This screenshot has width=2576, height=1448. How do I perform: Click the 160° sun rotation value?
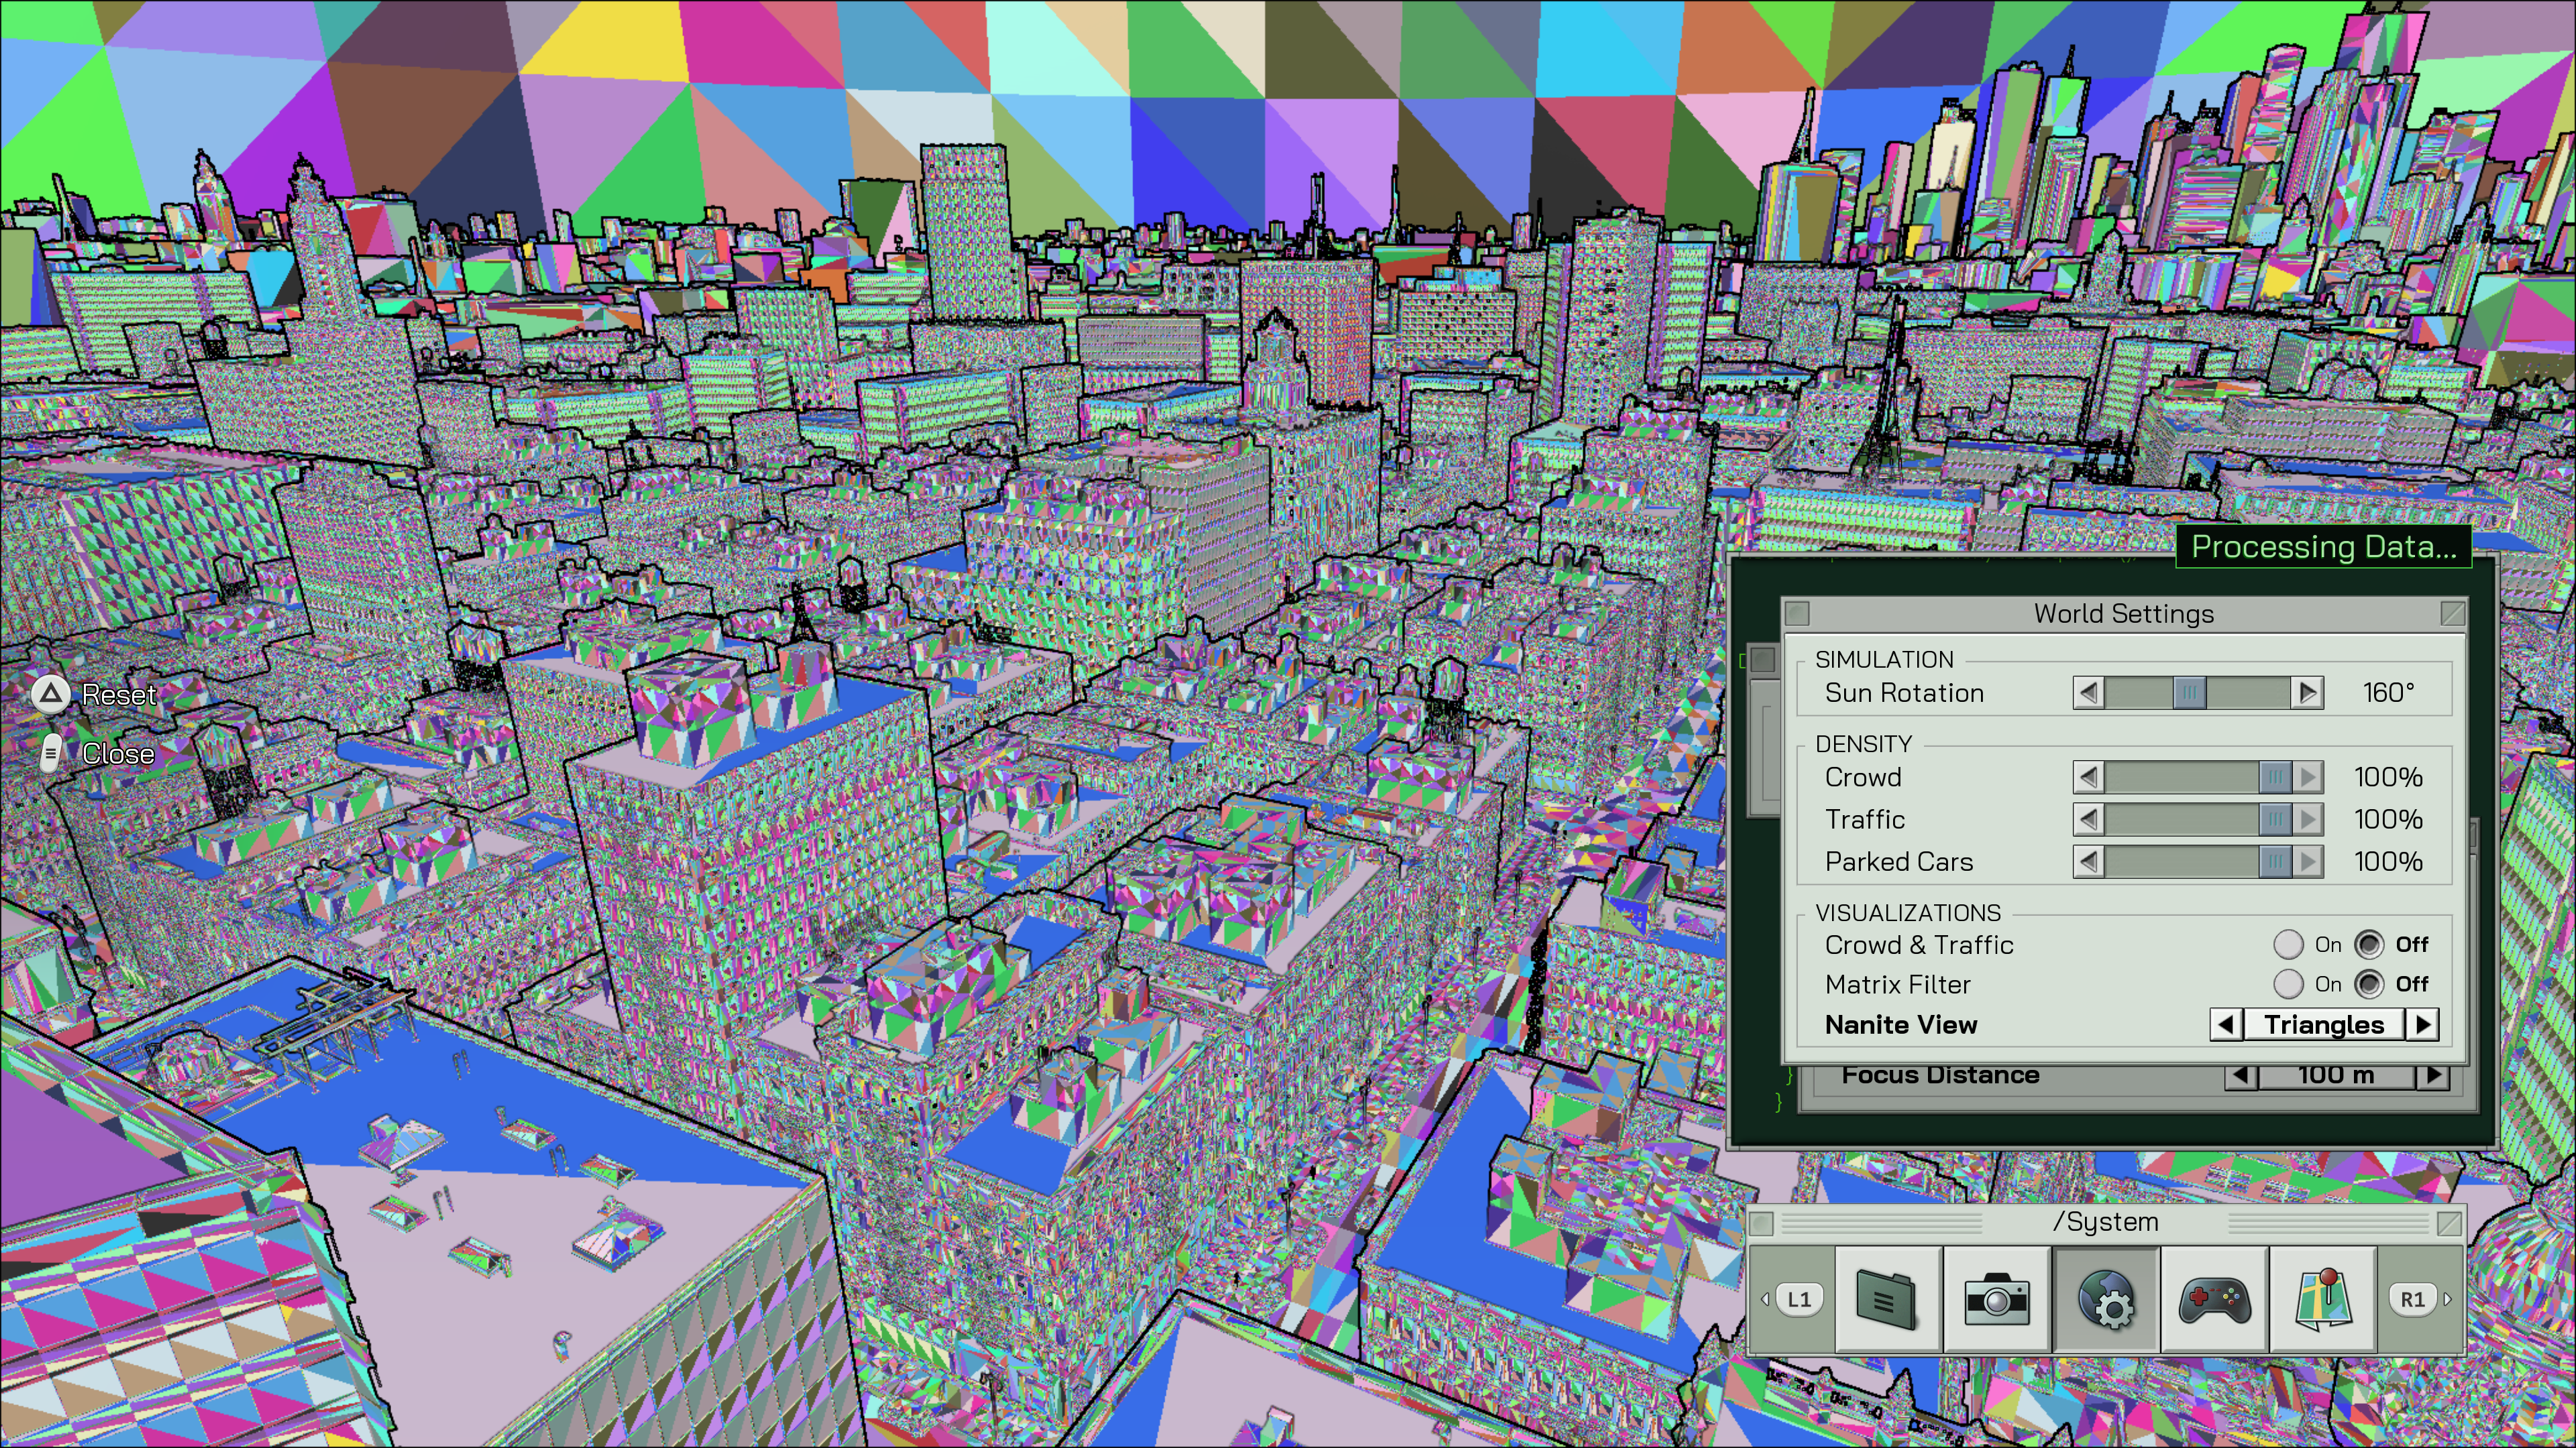click(2388, 692)
